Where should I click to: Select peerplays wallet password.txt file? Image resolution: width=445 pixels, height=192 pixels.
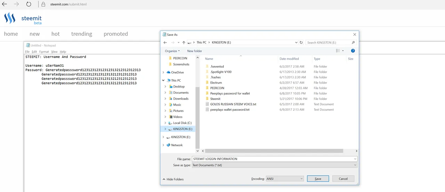coord(229,110)
